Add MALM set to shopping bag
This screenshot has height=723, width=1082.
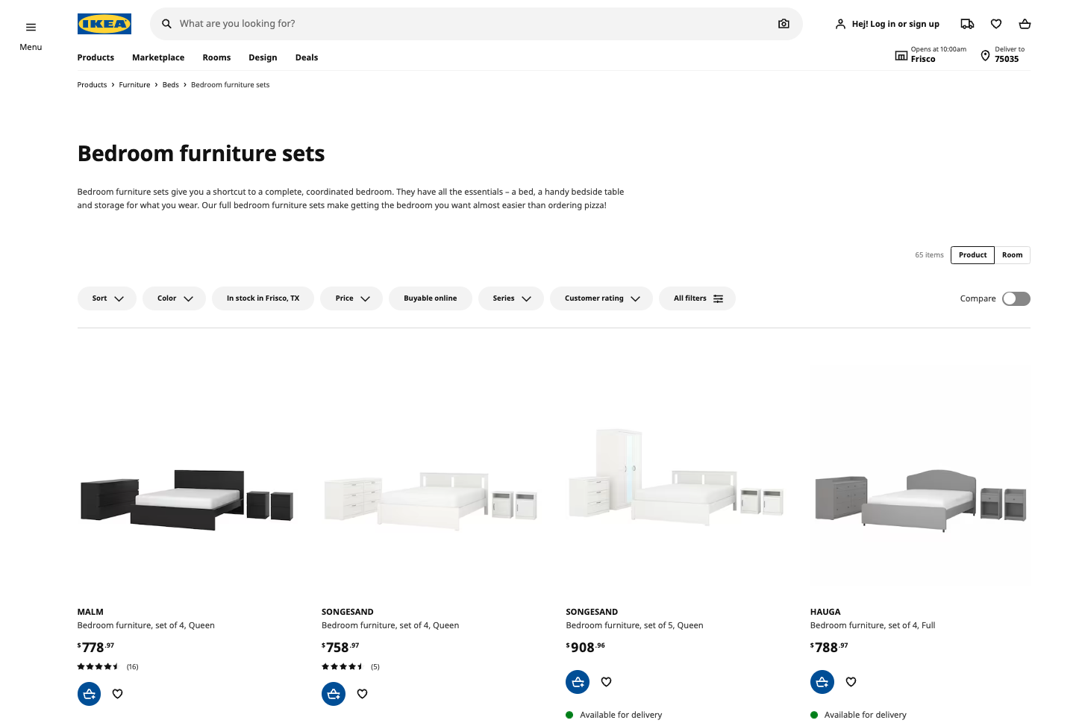pos(89,694)
